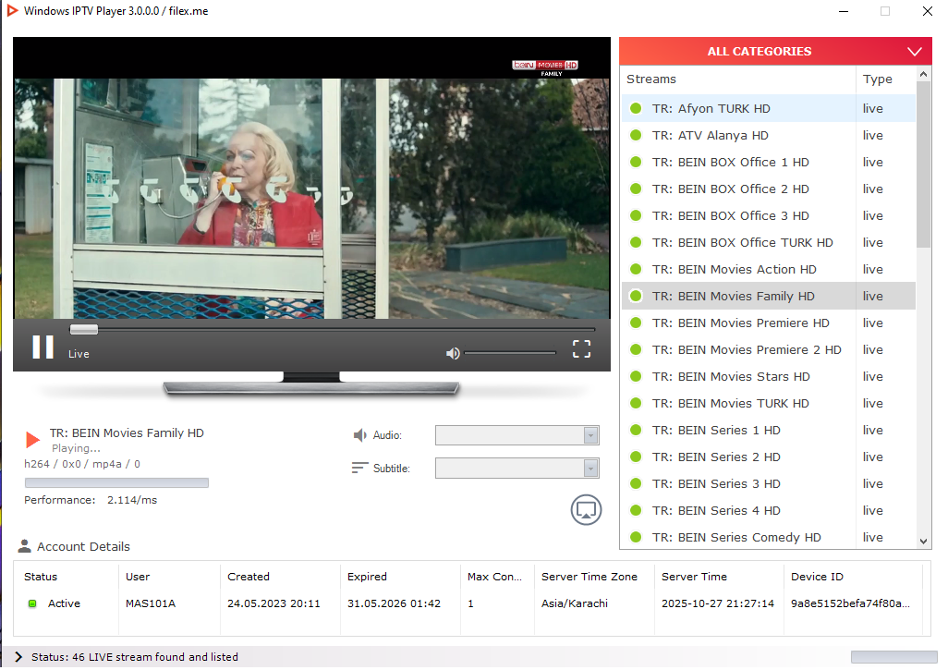Screen dimensions: 948x670
Task: Click green status dot for Afyon TURK HD
Action: (x=636, y=109)
